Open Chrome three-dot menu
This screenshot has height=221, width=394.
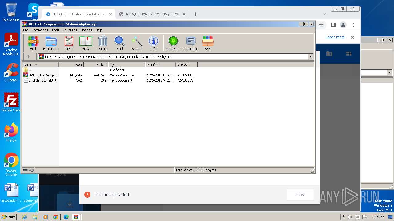(353, 25)
